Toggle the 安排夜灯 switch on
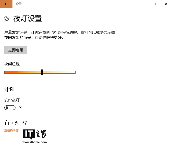The height and width of the screenshot is (149, 172). coord(10,108)
